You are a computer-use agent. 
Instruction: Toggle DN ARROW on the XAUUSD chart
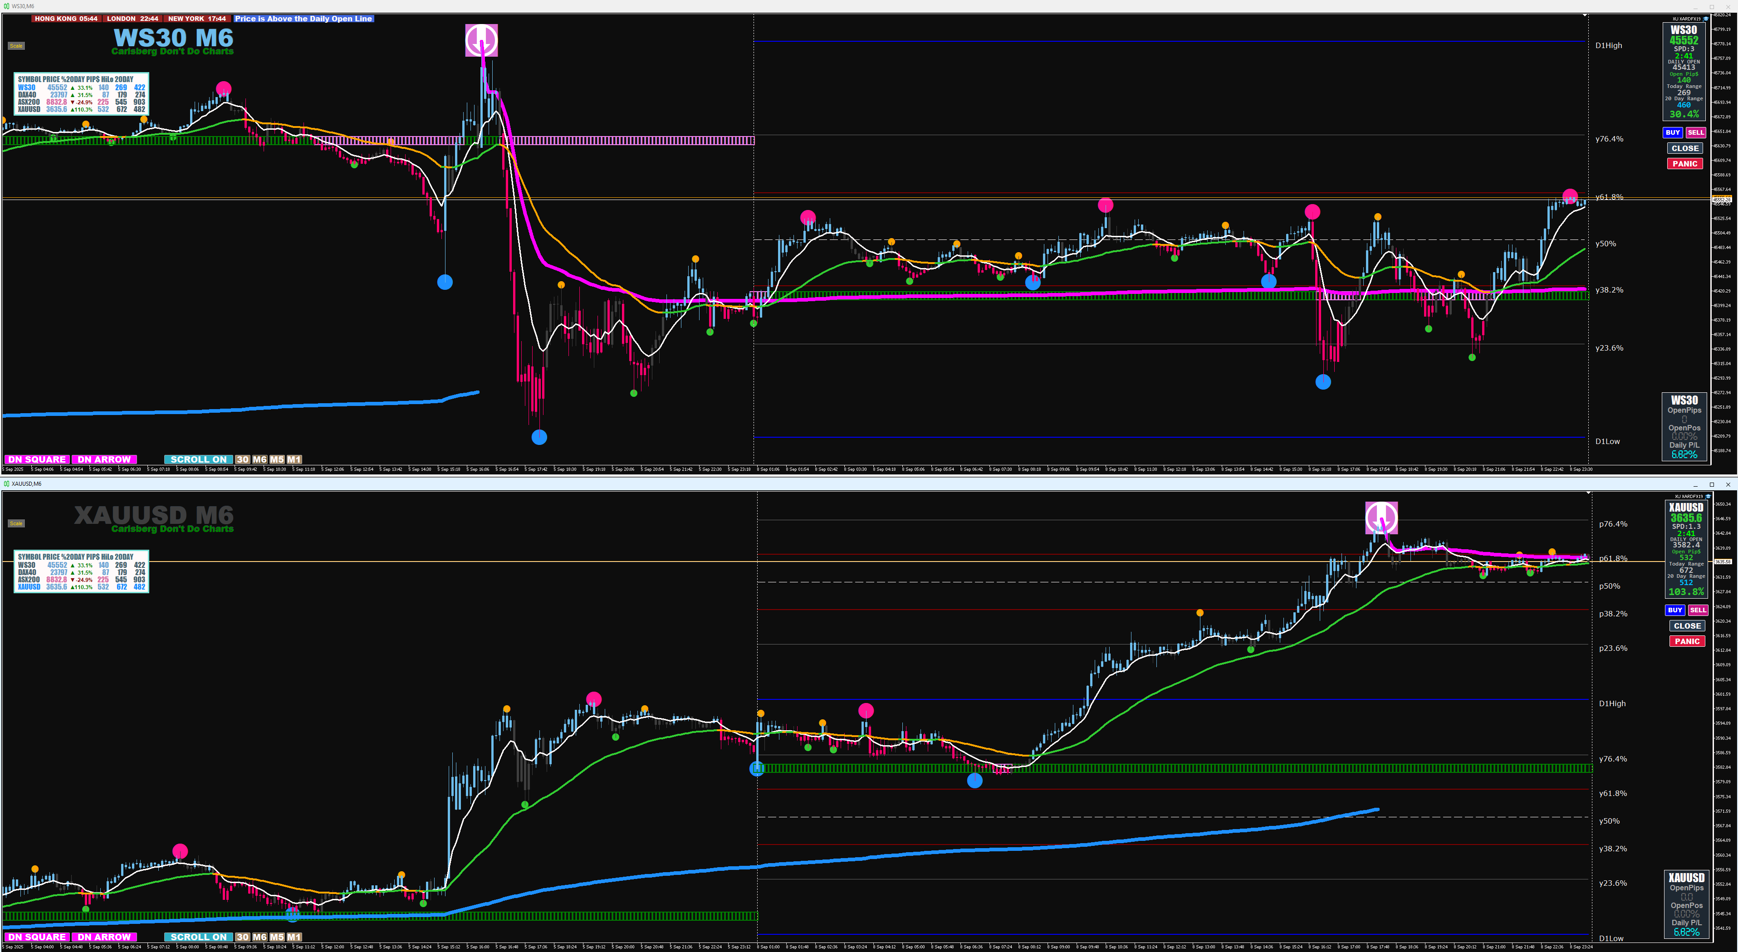tap(104, 937)
